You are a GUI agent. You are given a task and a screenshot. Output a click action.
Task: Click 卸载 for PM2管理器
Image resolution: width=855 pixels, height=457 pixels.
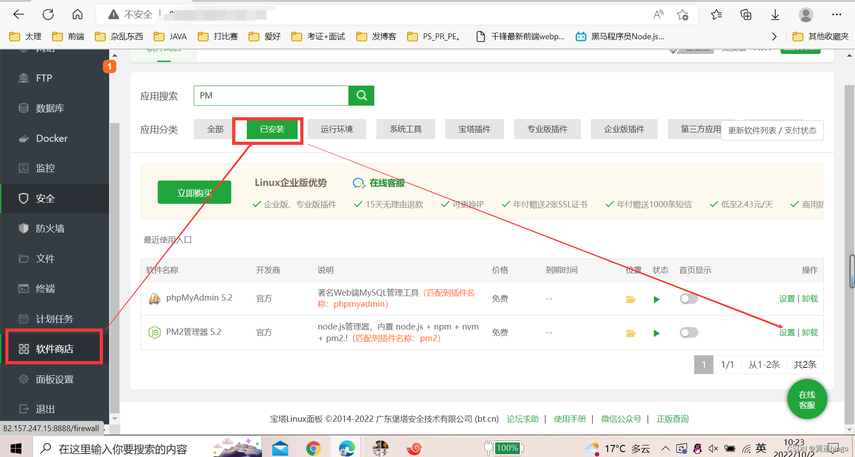[810, 333]
